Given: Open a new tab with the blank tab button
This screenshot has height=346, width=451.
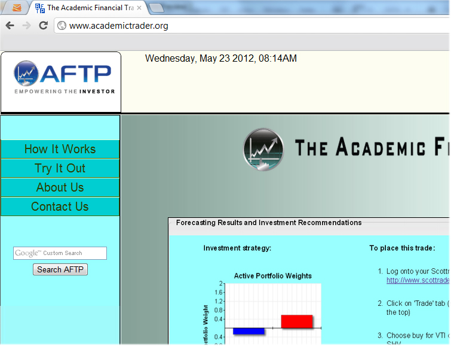Looking at the screenshot, I should point(157,8).
